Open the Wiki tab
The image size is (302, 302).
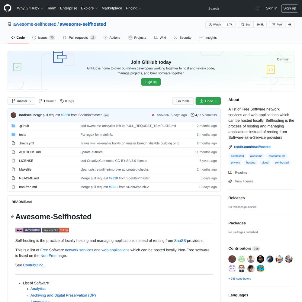160,37
